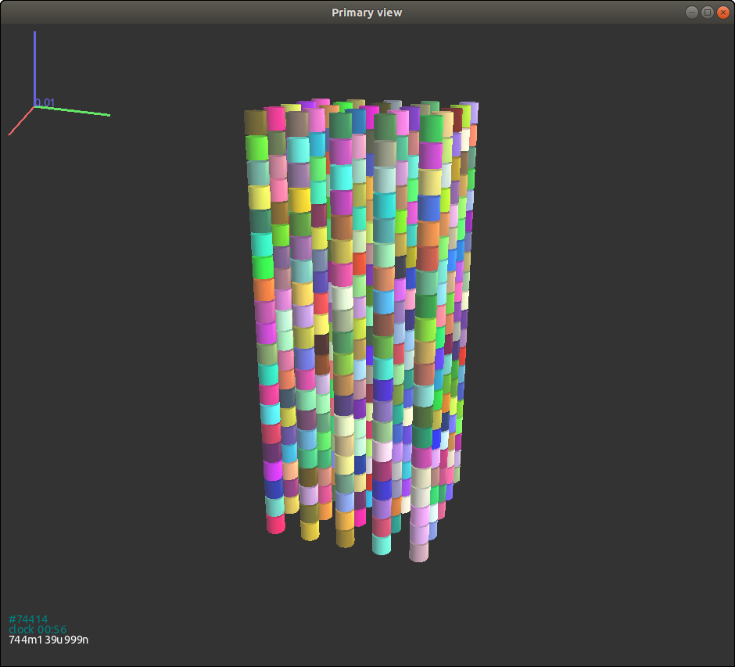
Task: Click the clock 00:56 readout
Action: click(38, 629)
